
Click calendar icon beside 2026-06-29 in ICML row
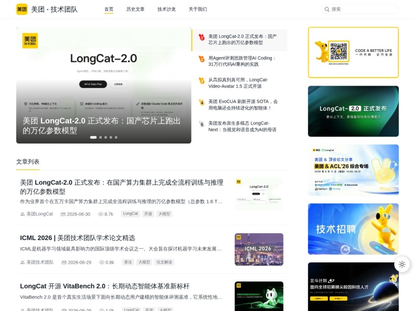tap(64, 262)
